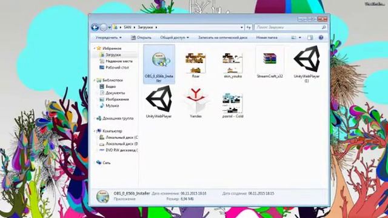This screenshot has width=388, height=218.
Task: Open the Изображения library
Action: coord(117,99)
